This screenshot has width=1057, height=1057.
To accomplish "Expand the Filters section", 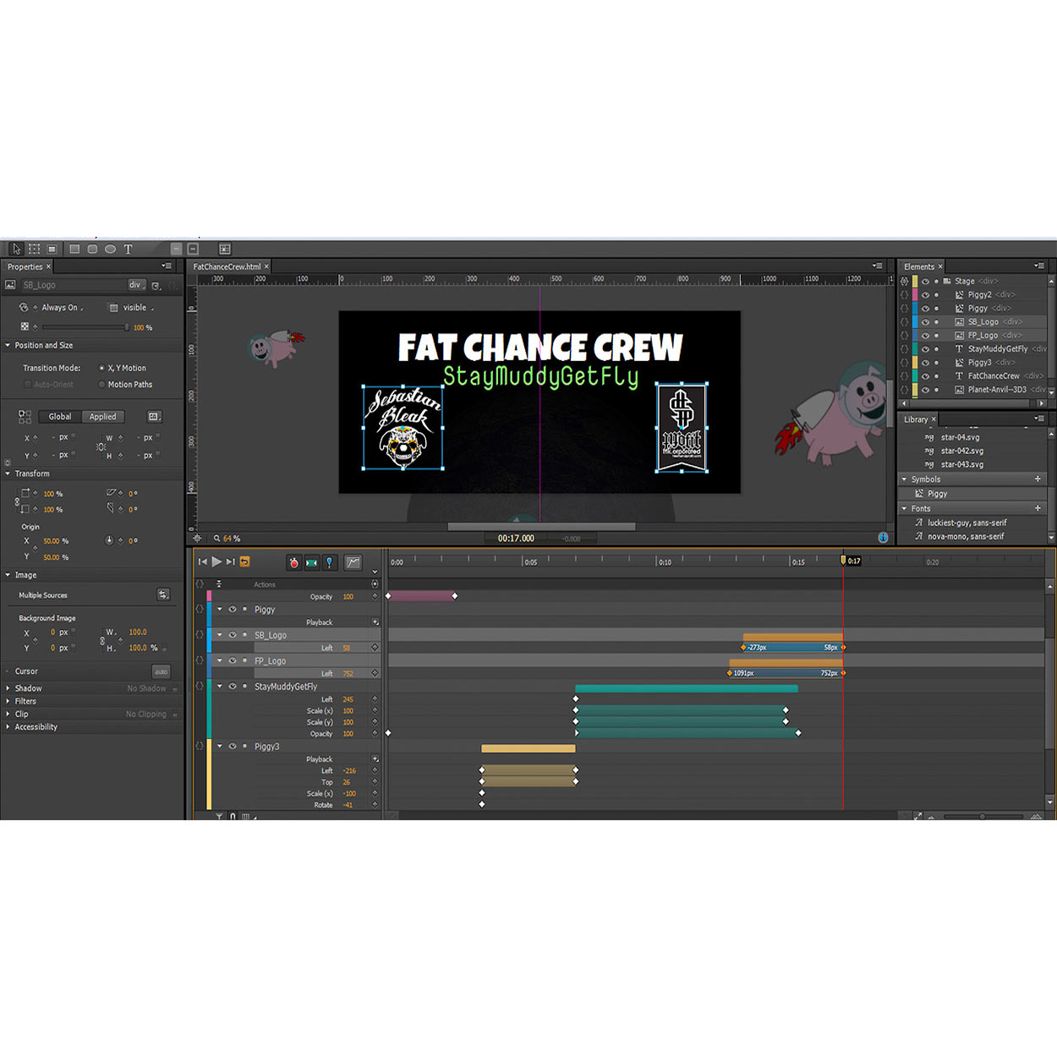I will (x=8, y=701).
